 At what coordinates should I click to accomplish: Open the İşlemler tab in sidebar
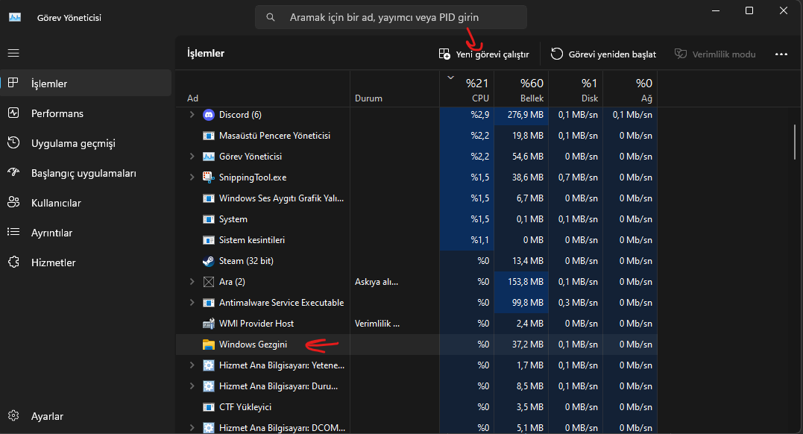click(86, 83)
